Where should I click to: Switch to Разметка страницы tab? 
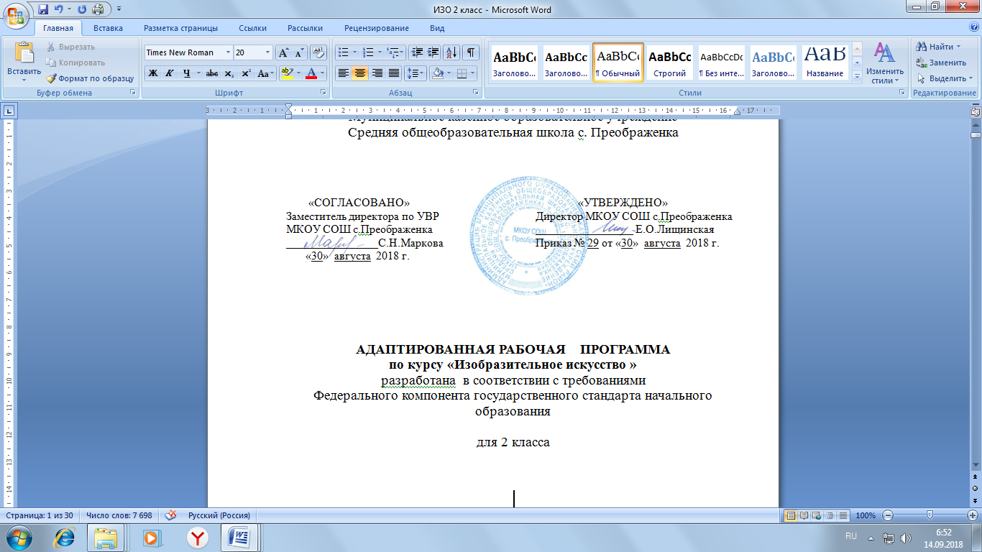[180, 28]
